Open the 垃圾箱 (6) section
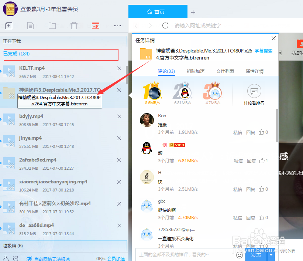 tap(63, 246)
